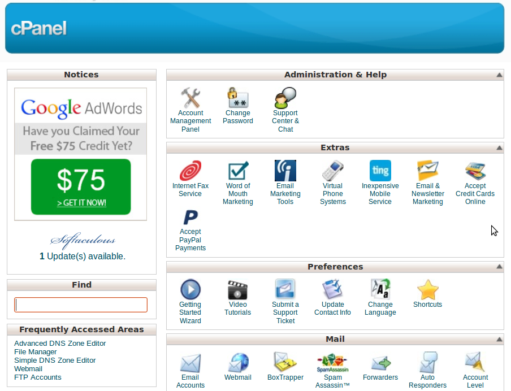Open File Manager from frequent areas
The height and width of the screenshot is (391, 511).
click(36, 352)
